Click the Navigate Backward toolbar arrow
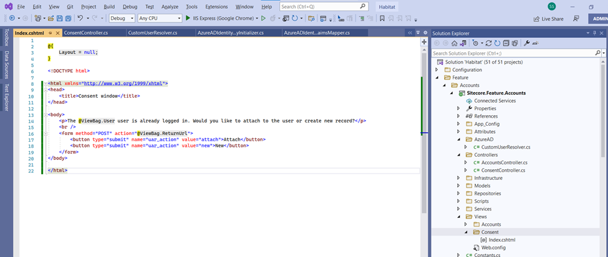This screenshot has height=257, width=608. [x=11, y=18]
